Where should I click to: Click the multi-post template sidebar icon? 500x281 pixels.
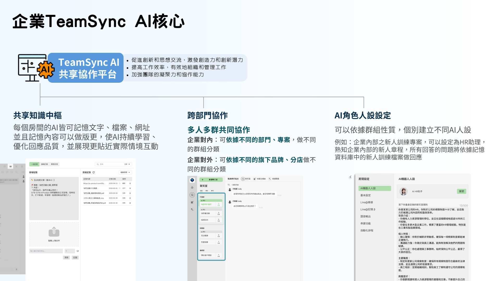click(x=192, y=202)
